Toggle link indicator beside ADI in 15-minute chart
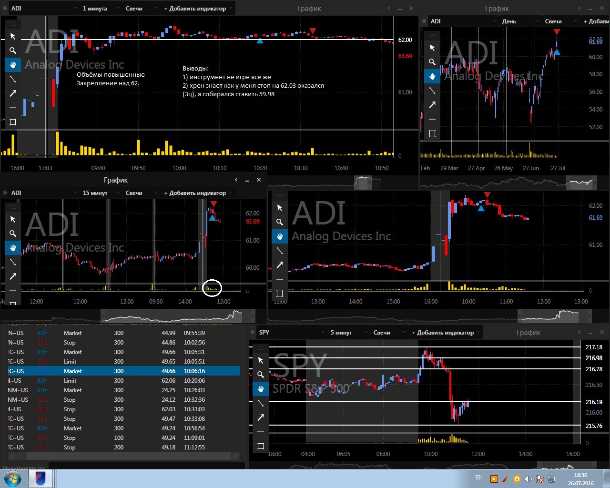The image size is (610, 488). (5, 193)
